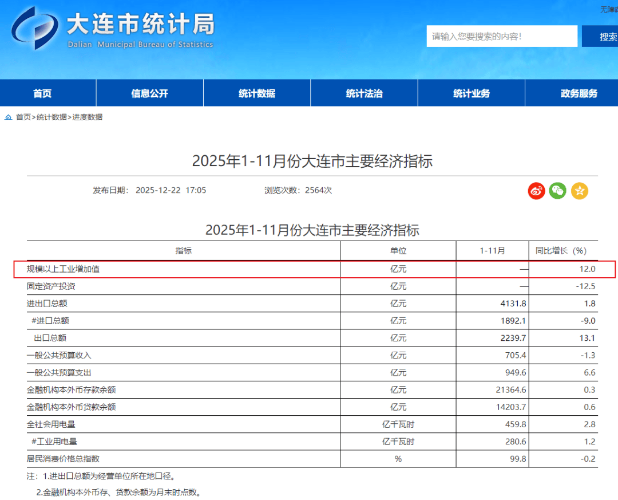Share the article via the WeChat icon
This screenshot has height=500, width=618.
click(557, 191)
